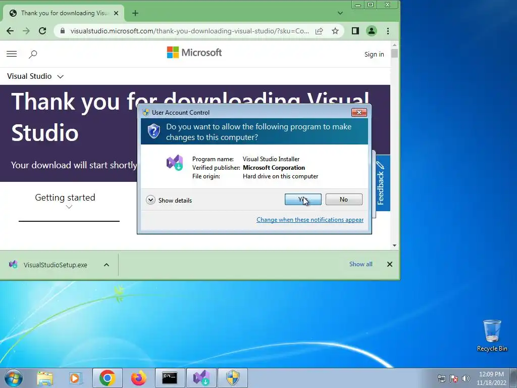Click Yes in the User Account Control dialog

pos(303,199)
